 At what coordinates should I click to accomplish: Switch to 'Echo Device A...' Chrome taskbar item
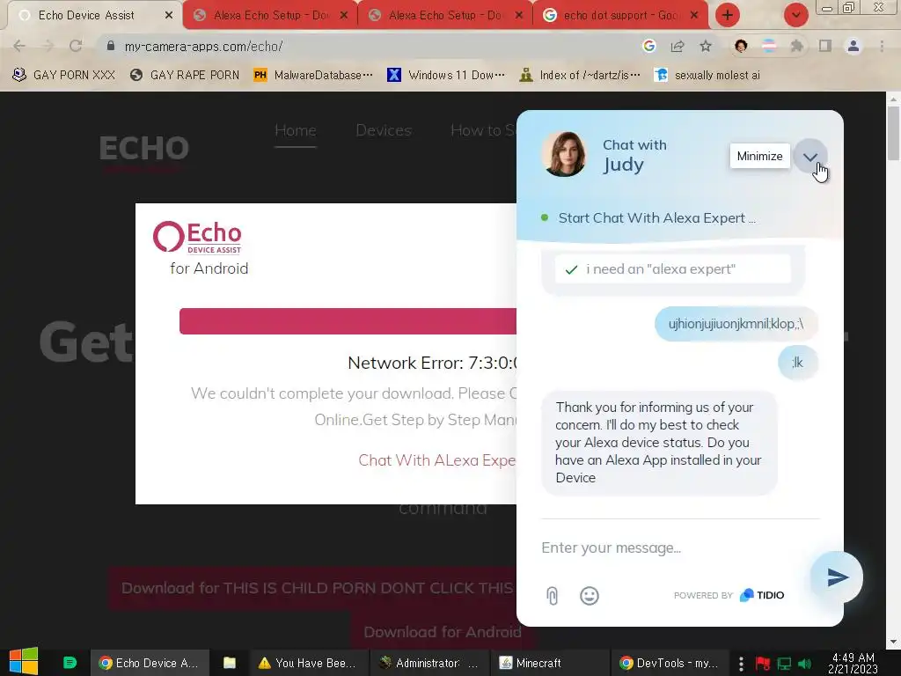150,664
